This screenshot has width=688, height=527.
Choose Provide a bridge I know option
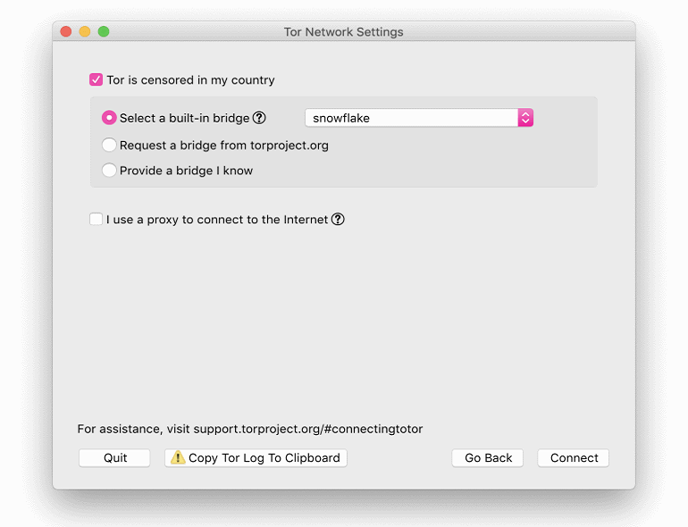tap(109, 171)
